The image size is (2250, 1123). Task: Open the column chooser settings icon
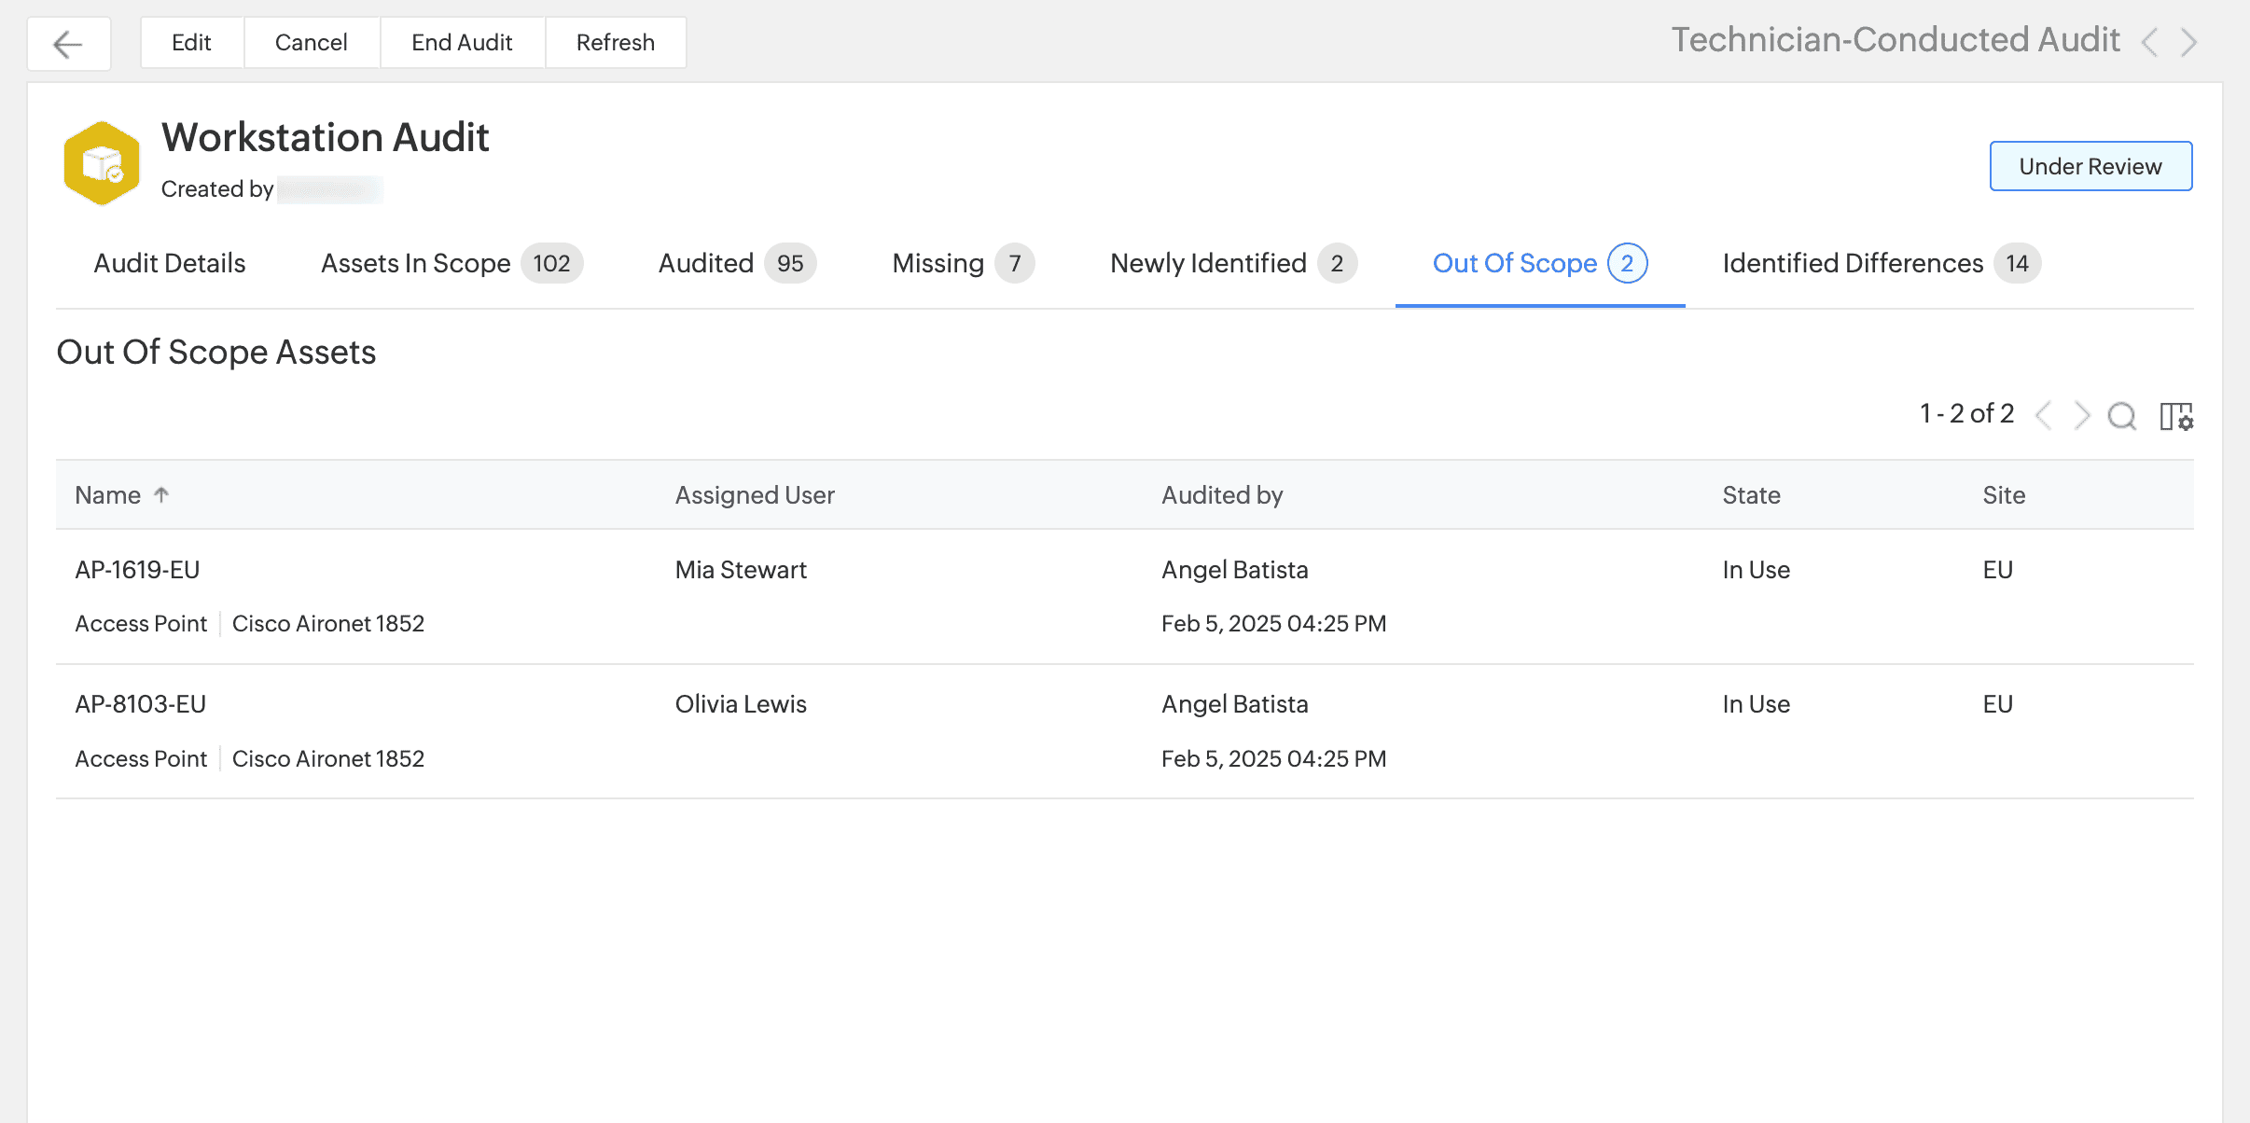pos(2176,416)
